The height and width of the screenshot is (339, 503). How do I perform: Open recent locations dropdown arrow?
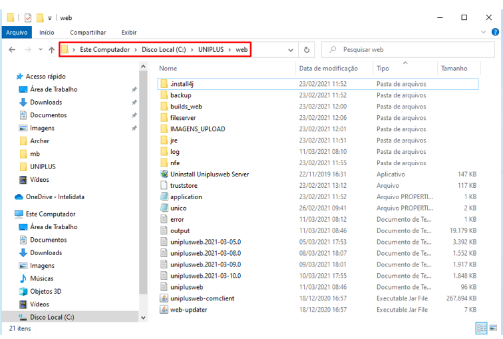coord(41,50)
